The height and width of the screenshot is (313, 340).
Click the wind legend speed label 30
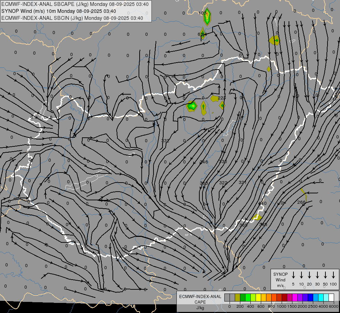click(x=317, y=284)
